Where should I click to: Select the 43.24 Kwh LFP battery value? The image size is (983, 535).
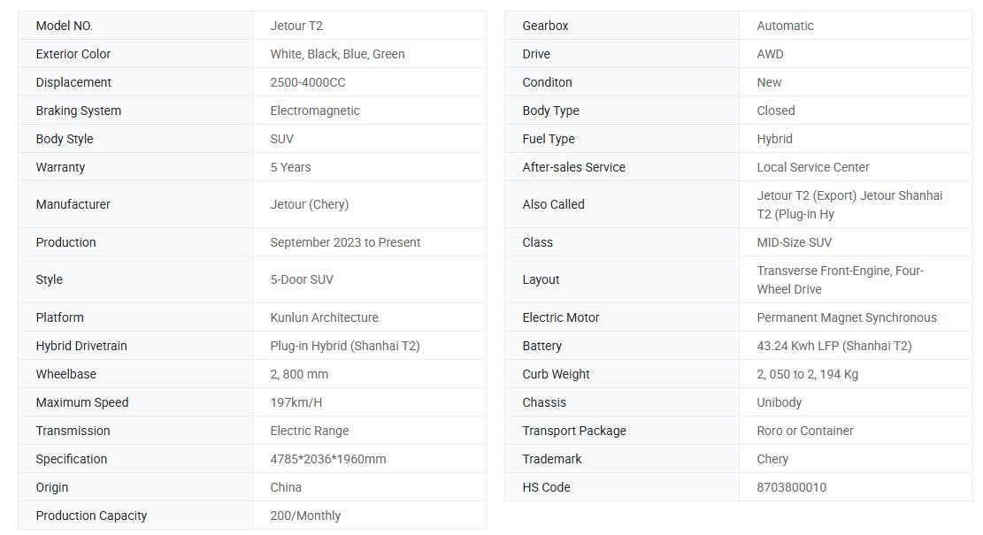833,346
